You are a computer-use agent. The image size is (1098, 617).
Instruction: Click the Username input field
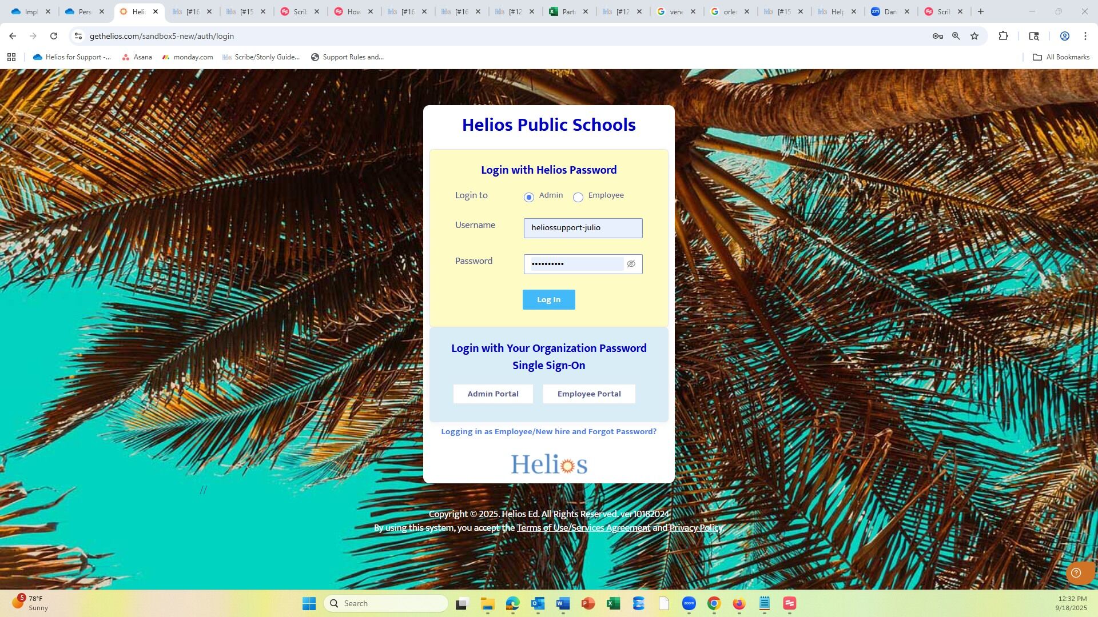583,228
